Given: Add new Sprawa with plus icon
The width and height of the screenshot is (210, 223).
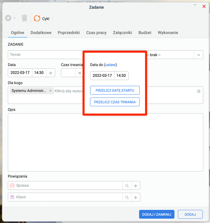Looking at the screenshot, I should [x=136, y=185].
